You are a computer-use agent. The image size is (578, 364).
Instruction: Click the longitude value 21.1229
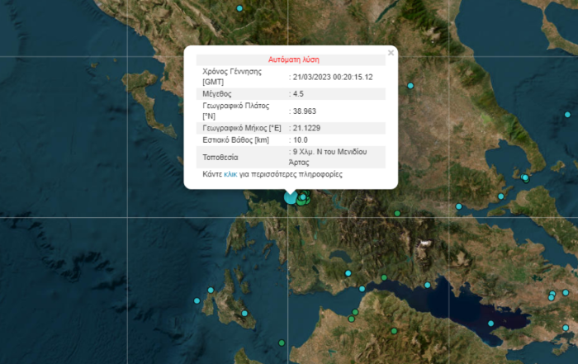(309, 128)
